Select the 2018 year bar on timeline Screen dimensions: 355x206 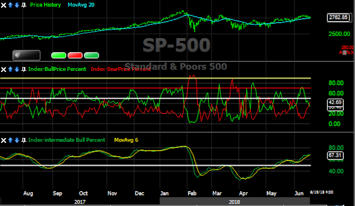(x=235, y=201)
